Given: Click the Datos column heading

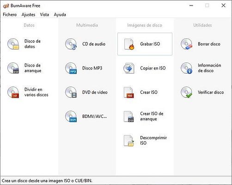Looking at the screenshot, I should (x=29, y=25).
